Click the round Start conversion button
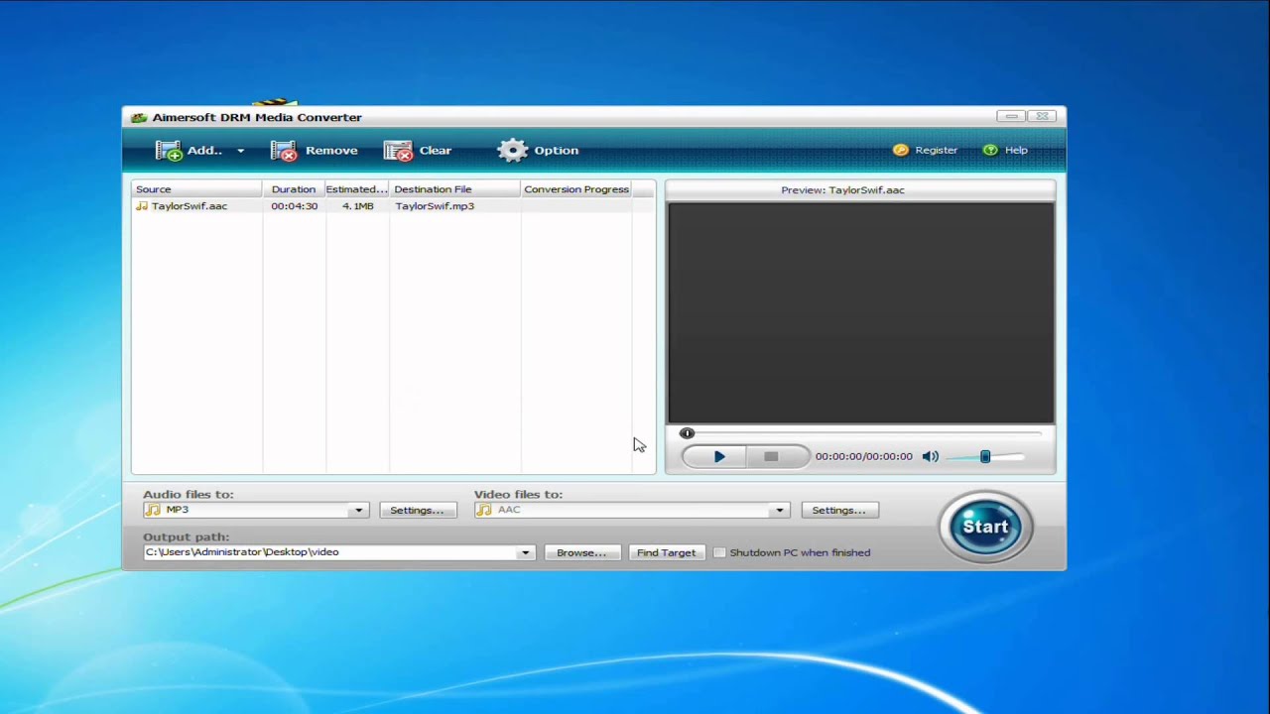1270x714 pixels. [985, 527]
